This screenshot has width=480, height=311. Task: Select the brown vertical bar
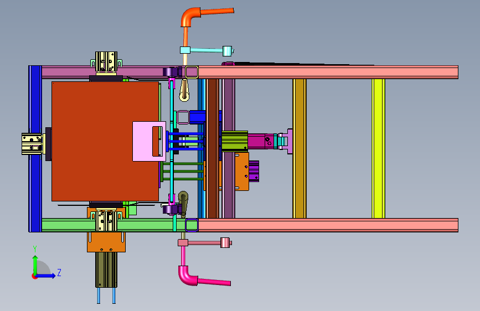coord(213,148)
